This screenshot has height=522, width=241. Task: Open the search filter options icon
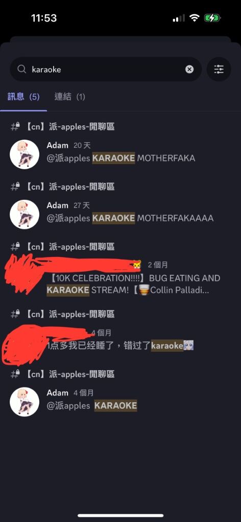point(219,69)
